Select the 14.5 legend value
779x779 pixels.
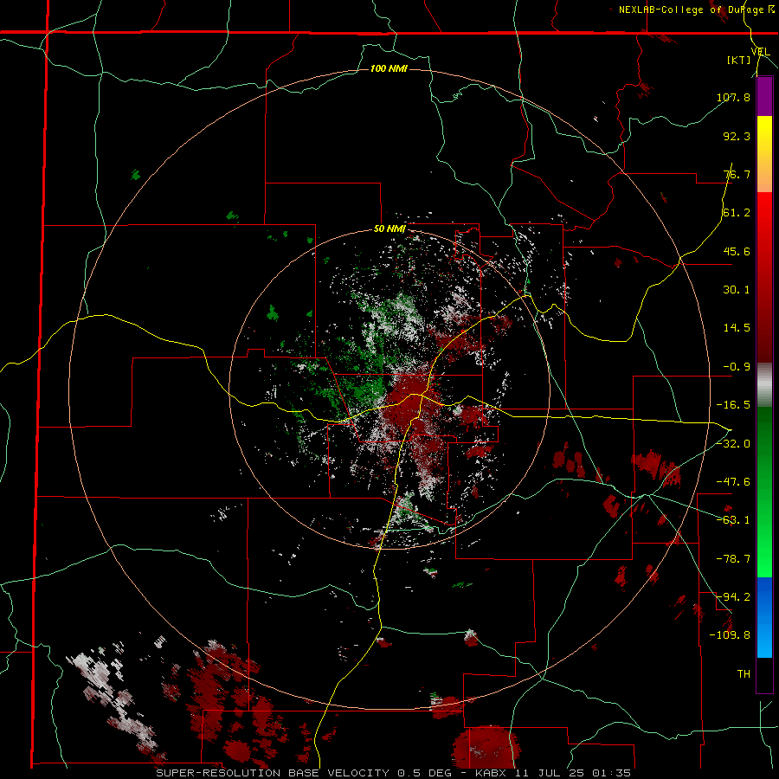tap(737, 328)
